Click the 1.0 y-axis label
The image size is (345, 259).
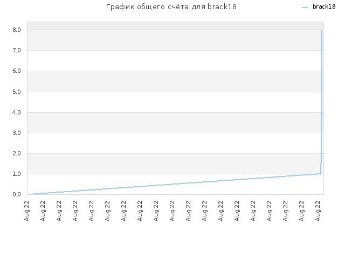(17, 174)
